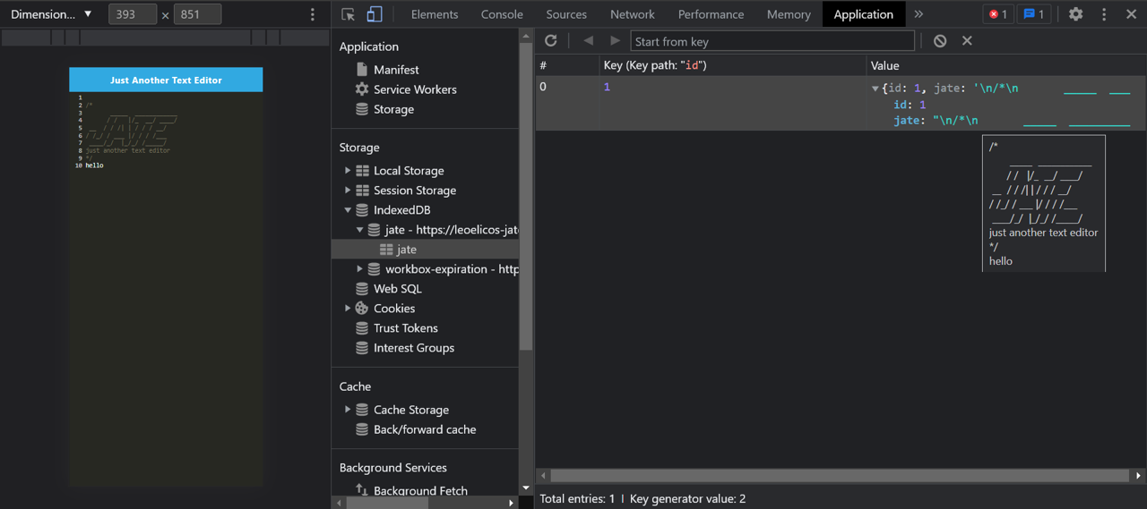
Task: Collapse the jate database node
Action: coord(360,230)
